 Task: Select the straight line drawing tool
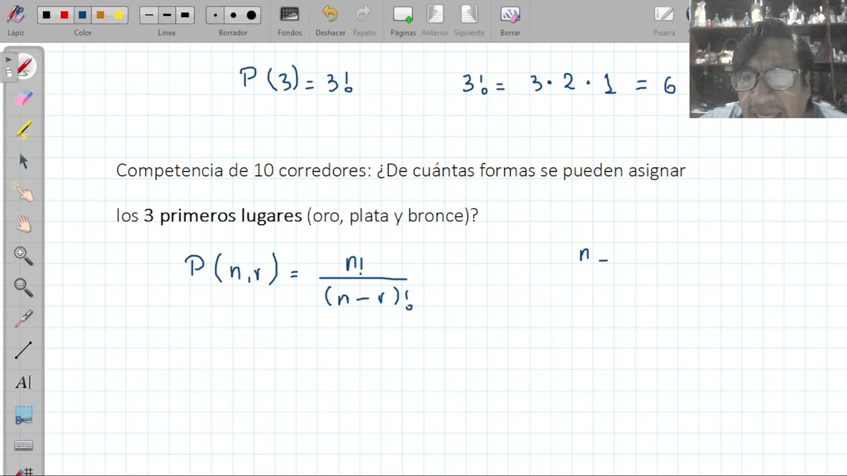click(24, 350)
